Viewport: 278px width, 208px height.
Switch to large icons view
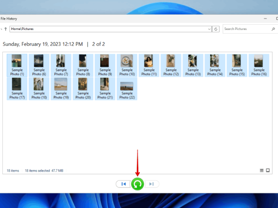(268, 170)
